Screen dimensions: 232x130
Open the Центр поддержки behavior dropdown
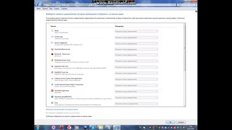[x=136, y=44]
